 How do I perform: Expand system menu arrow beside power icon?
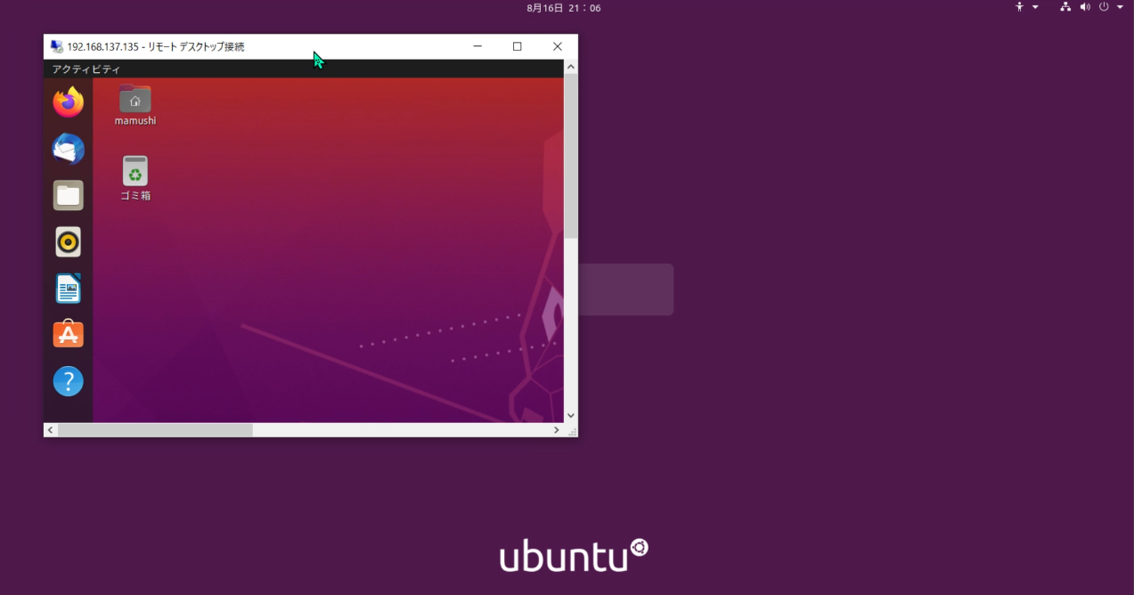pyautogui.click(x=1120, y=7)
